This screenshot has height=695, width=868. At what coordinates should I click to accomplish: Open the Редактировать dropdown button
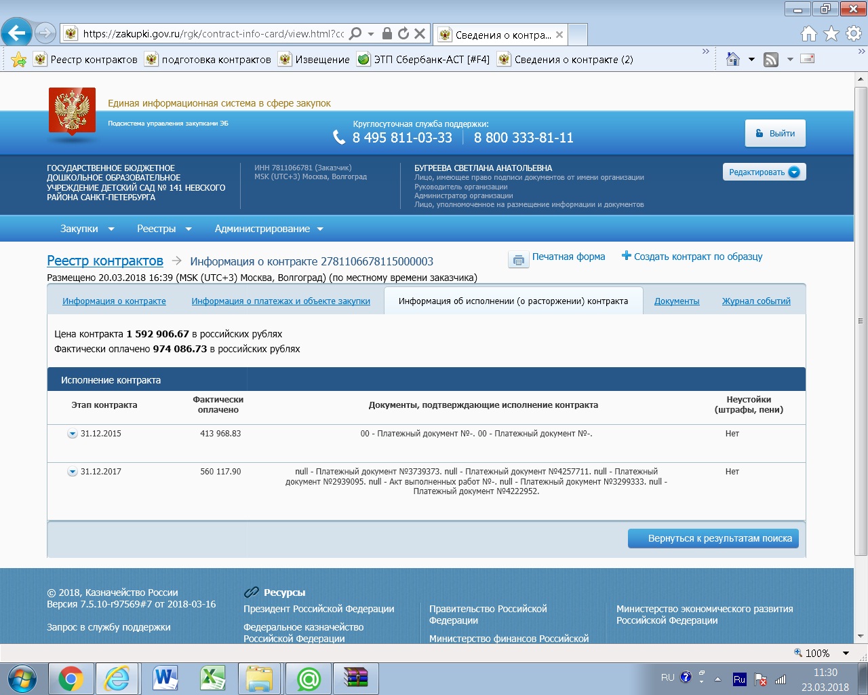pyautogui.click(x=764, y=172)
